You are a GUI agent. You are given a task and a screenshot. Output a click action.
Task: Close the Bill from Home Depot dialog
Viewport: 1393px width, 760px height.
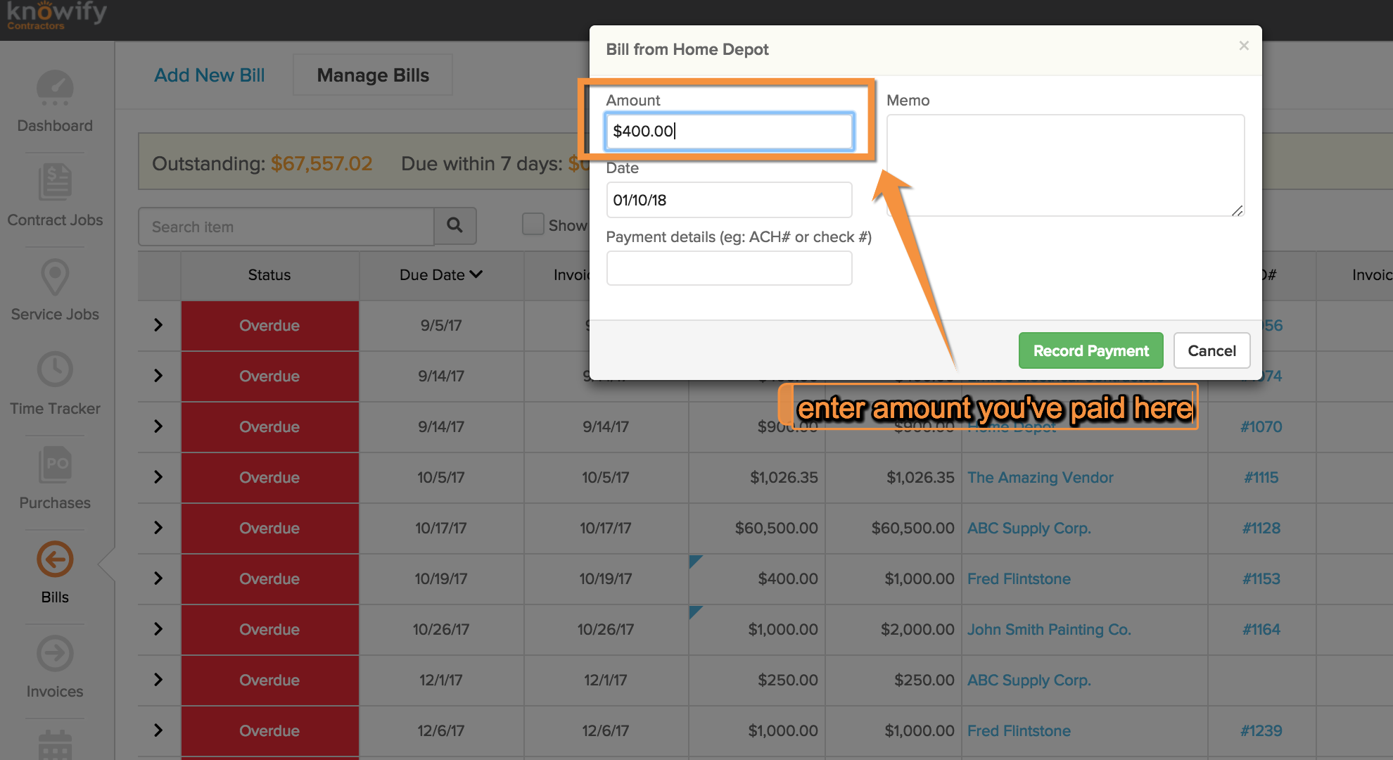tap(1244, 46)
